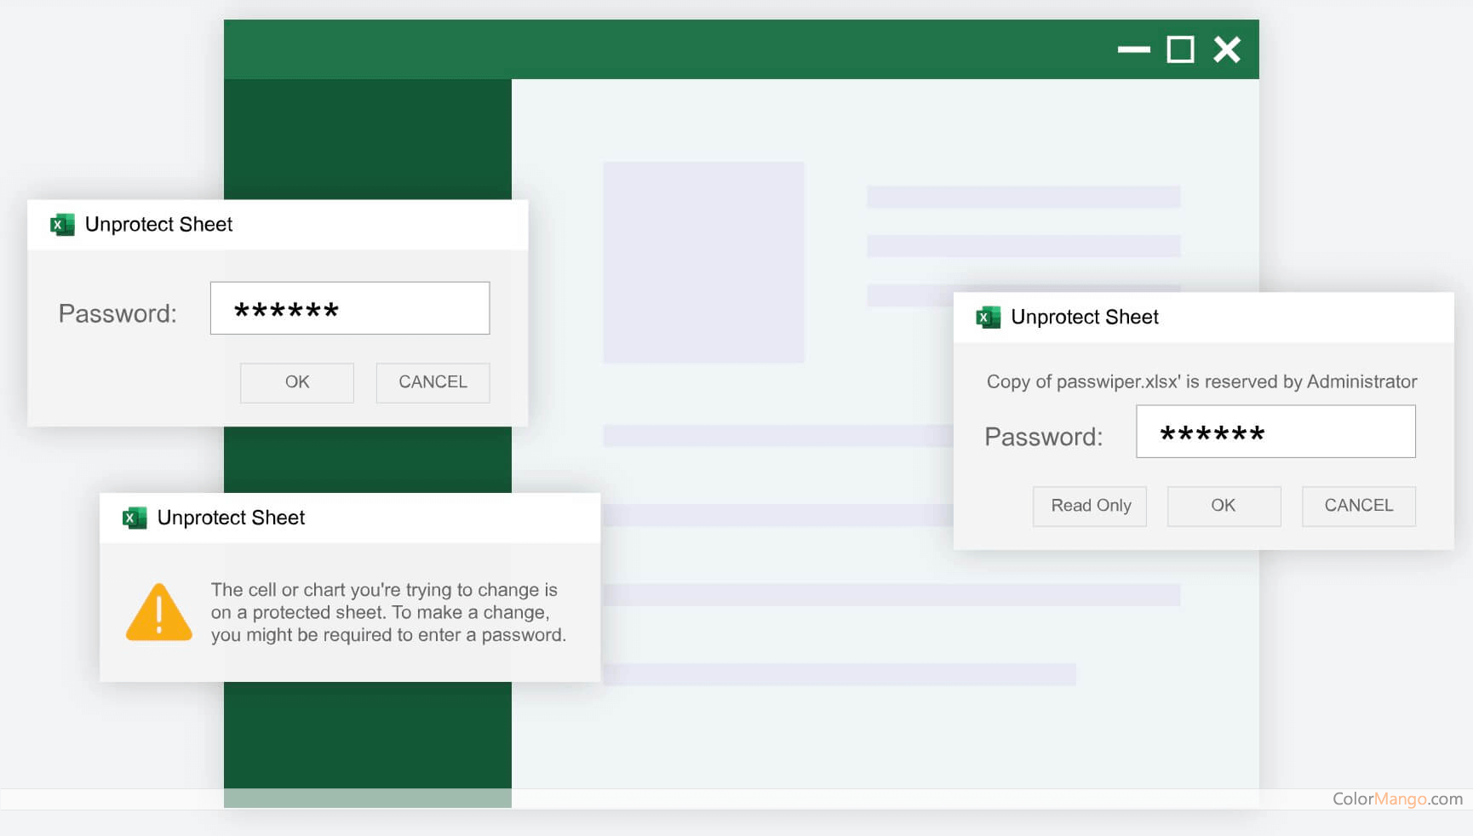Hit CANCEL in the reserved-by-Administrator dialog
The height and width of the screenshot is (836, 1473).
1358,506
